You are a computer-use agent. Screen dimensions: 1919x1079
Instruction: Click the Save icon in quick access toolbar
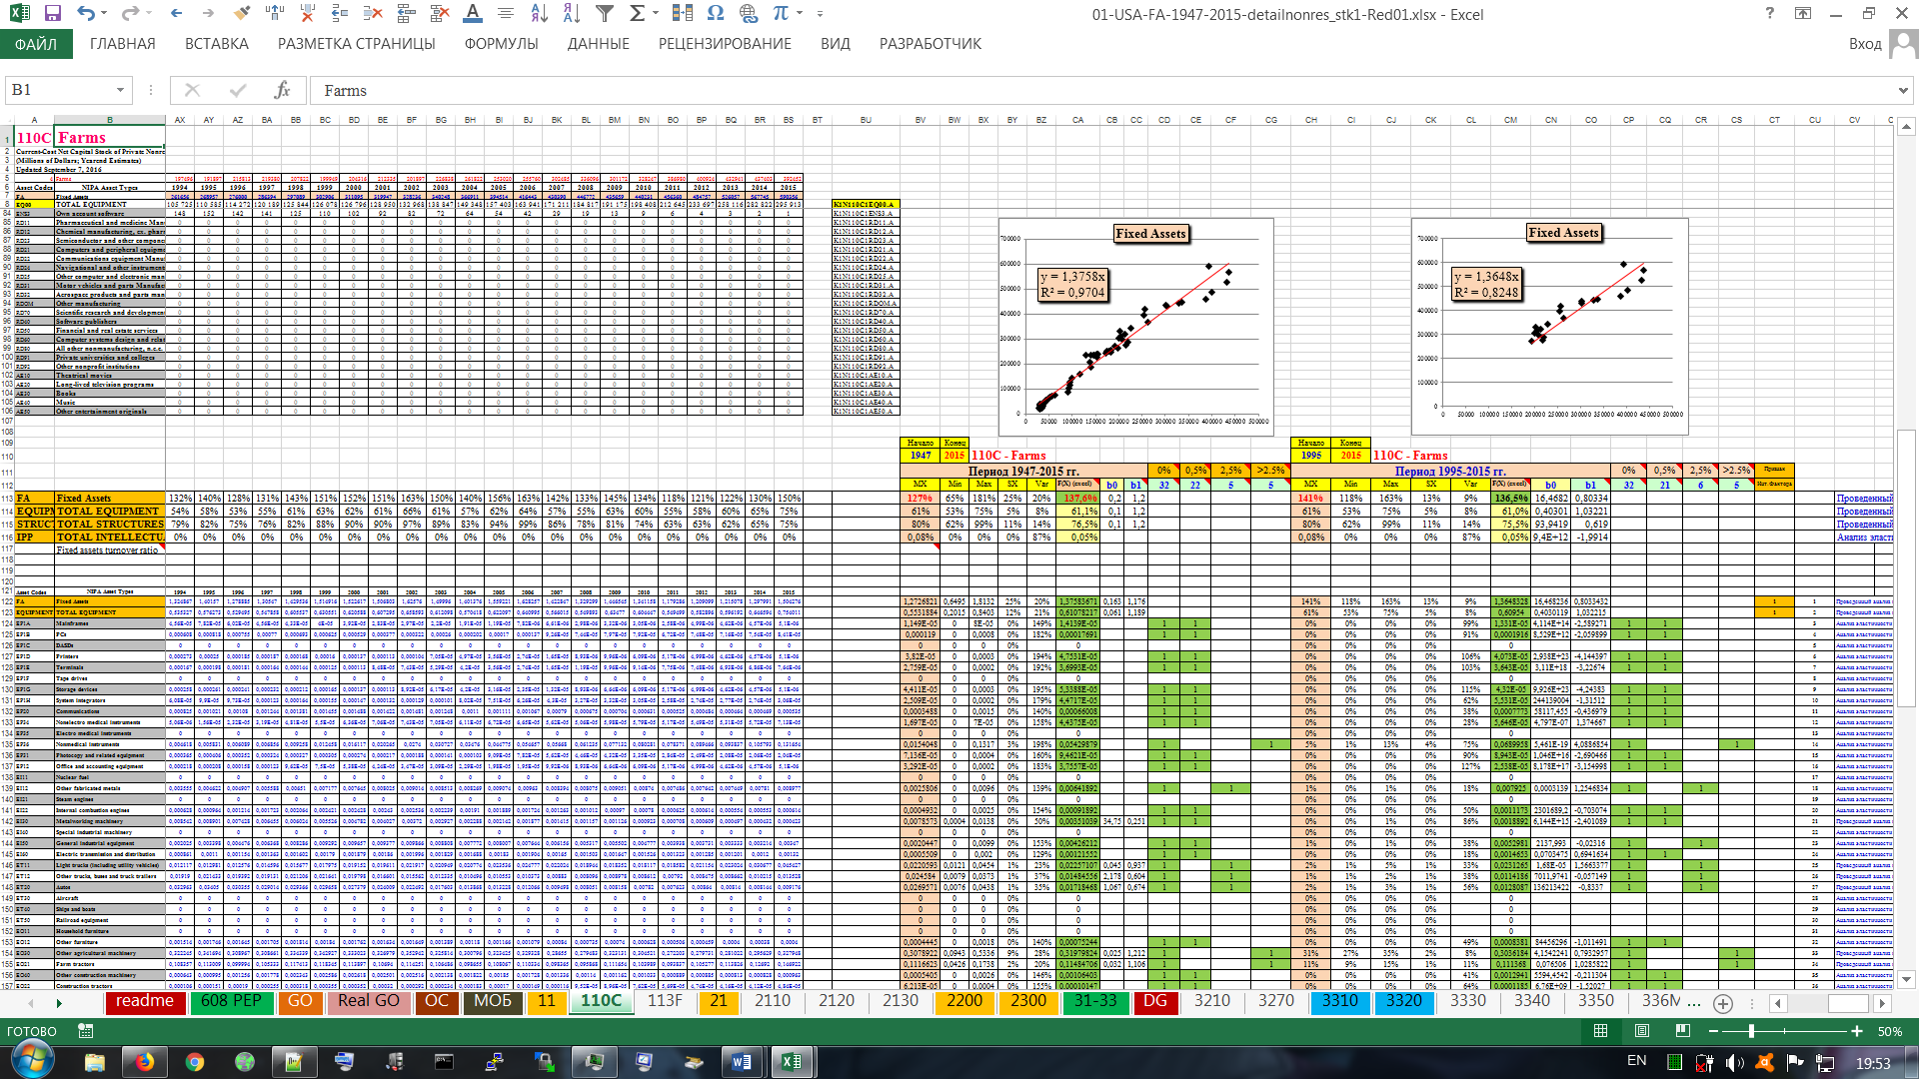pos(53,14)
